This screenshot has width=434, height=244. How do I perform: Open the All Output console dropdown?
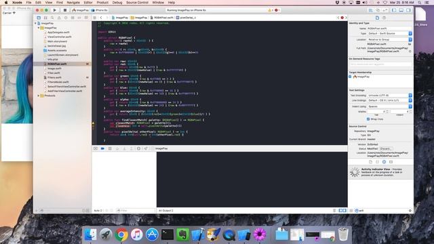(x=166, y=211)
